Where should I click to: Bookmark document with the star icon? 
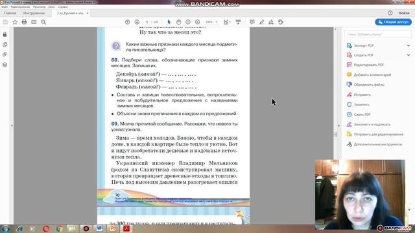(15, 22)
